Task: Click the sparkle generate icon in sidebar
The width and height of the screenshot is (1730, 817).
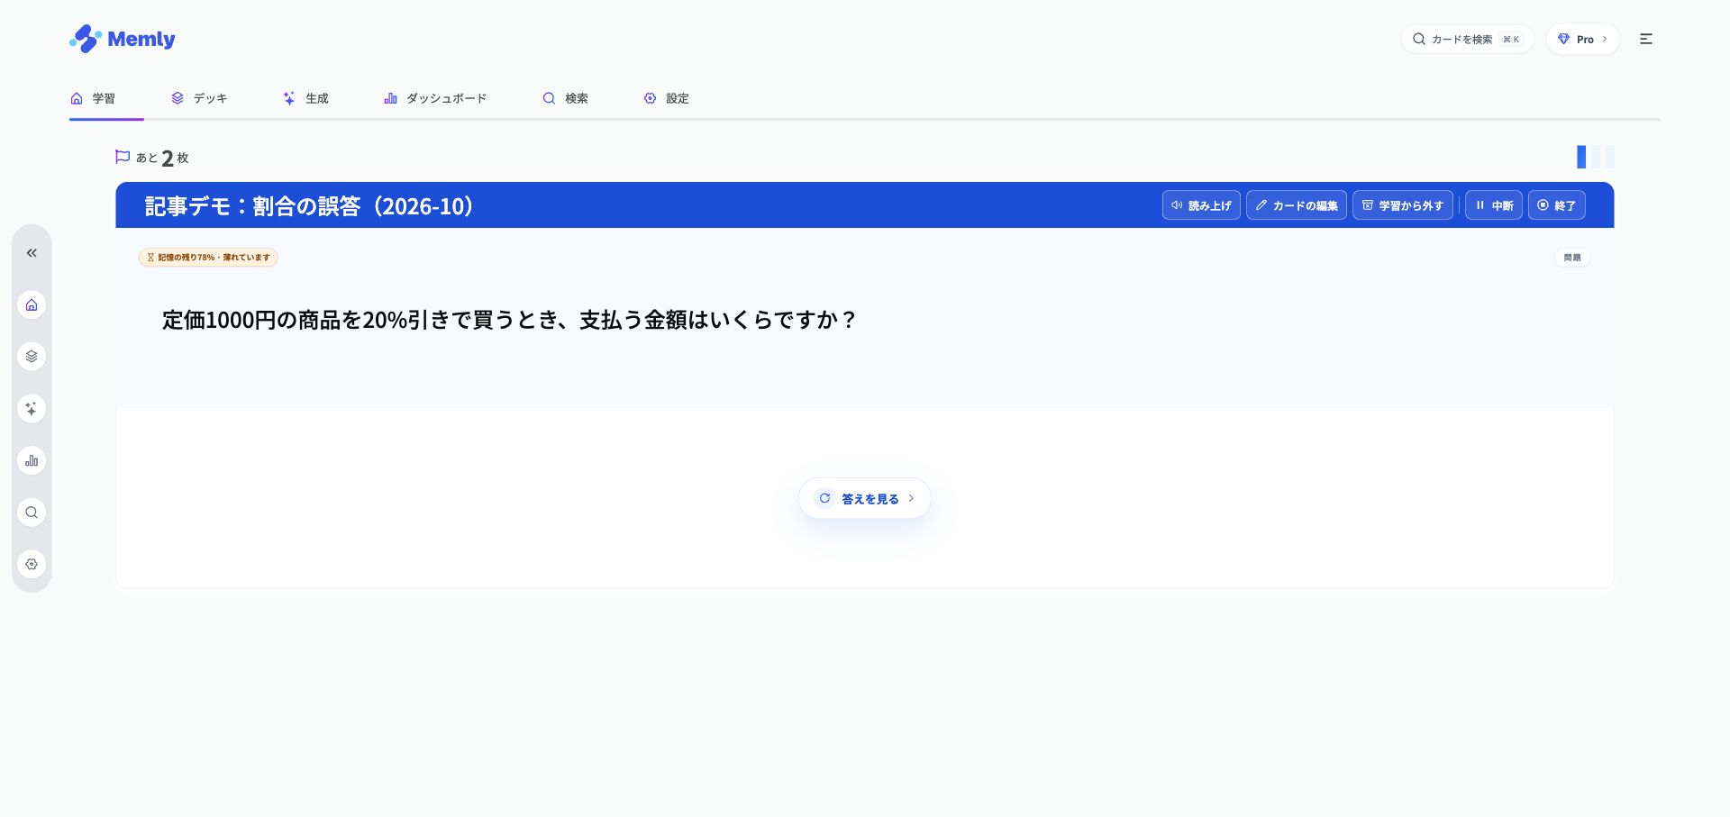Action: pos(32,408)
